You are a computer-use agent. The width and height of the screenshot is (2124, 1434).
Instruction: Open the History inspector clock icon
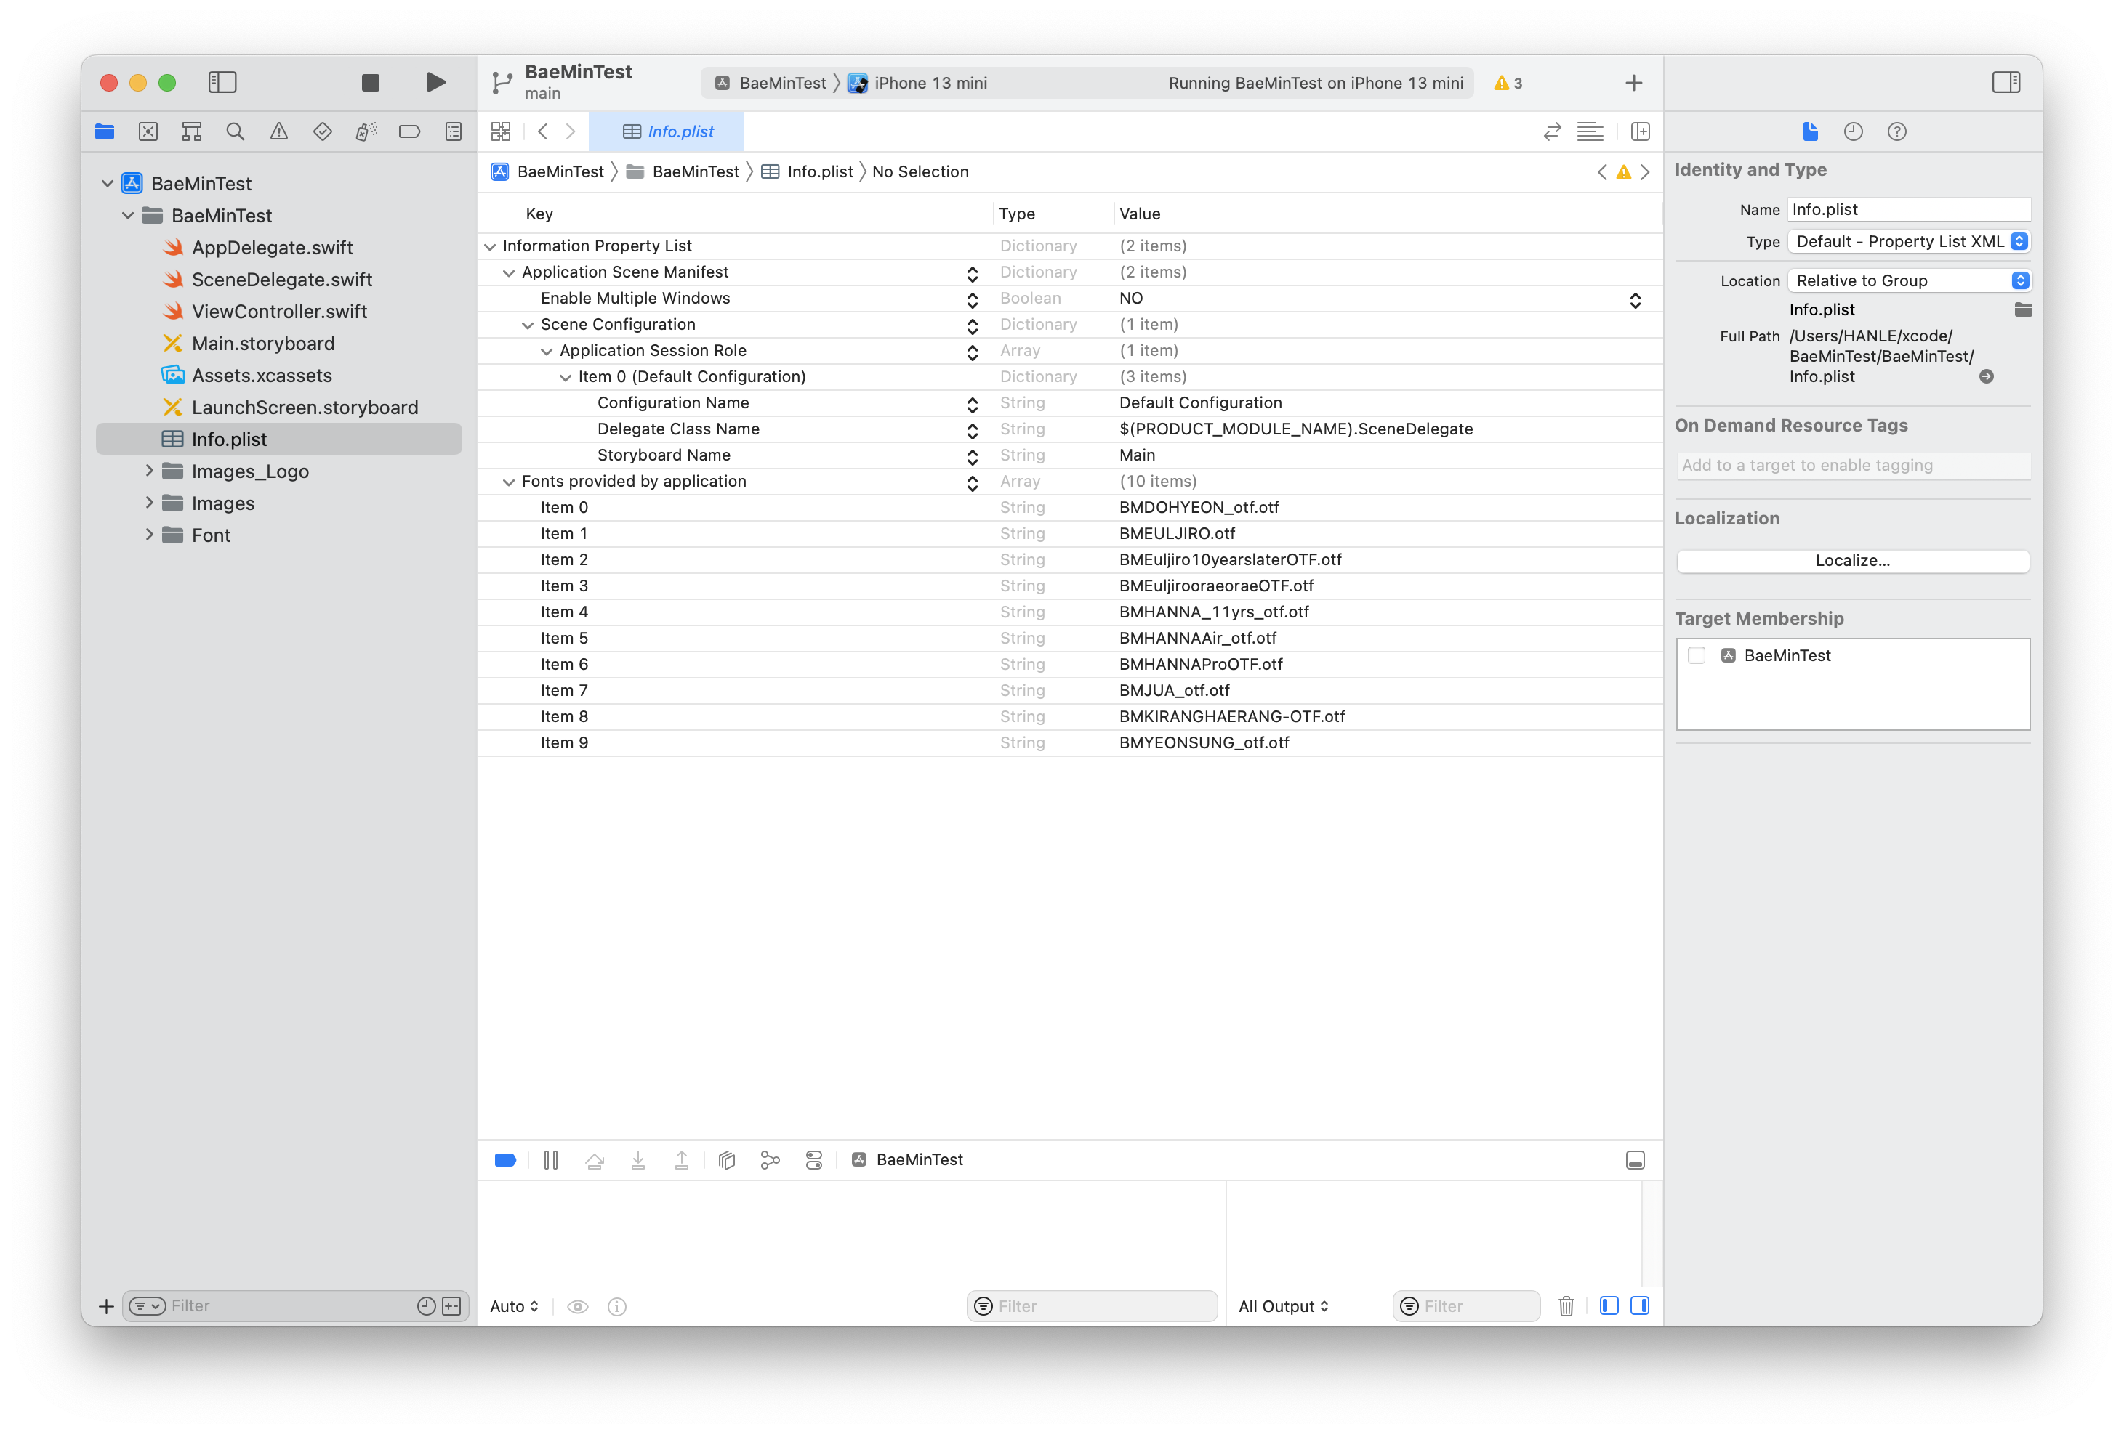[x=1853, y=131]
